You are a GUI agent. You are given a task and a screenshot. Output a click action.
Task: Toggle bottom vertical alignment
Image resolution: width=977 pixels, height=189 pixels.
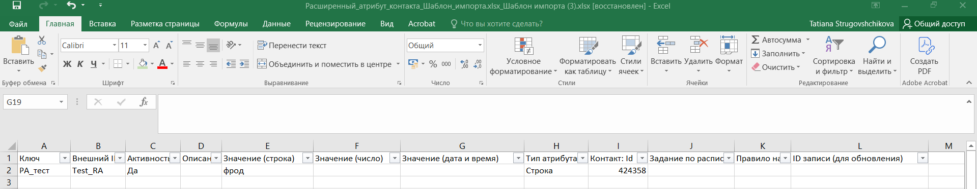coord(213,45)
